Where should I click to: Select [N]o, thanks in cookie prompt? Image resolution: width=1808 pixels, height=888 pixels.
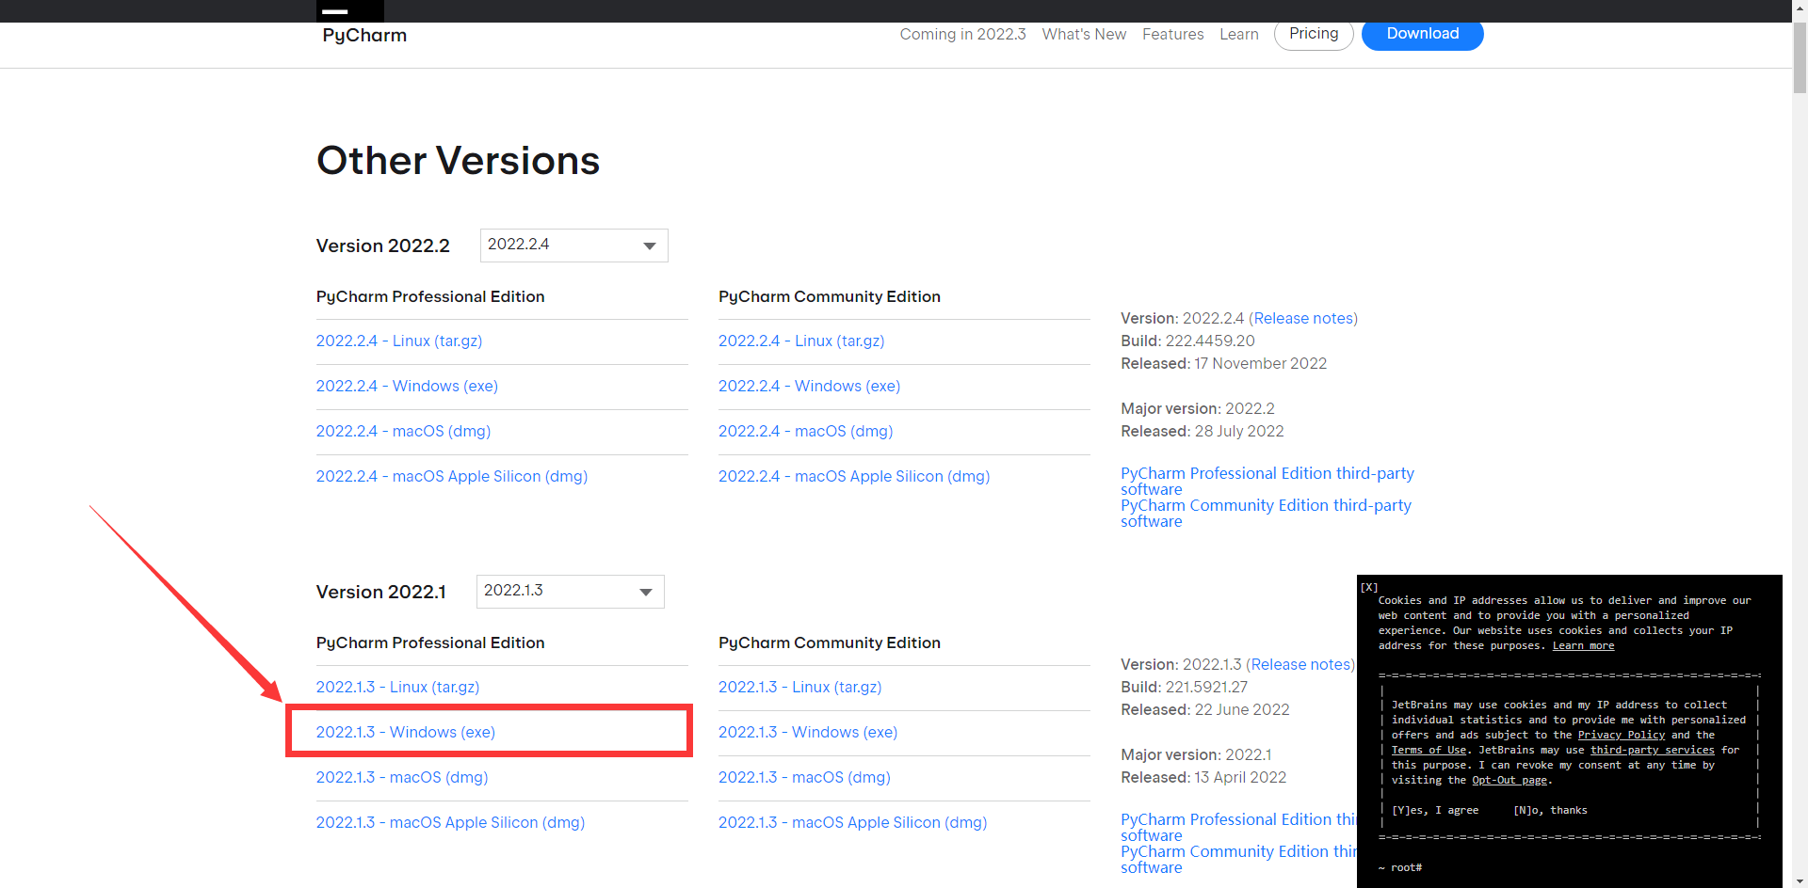1550,810
